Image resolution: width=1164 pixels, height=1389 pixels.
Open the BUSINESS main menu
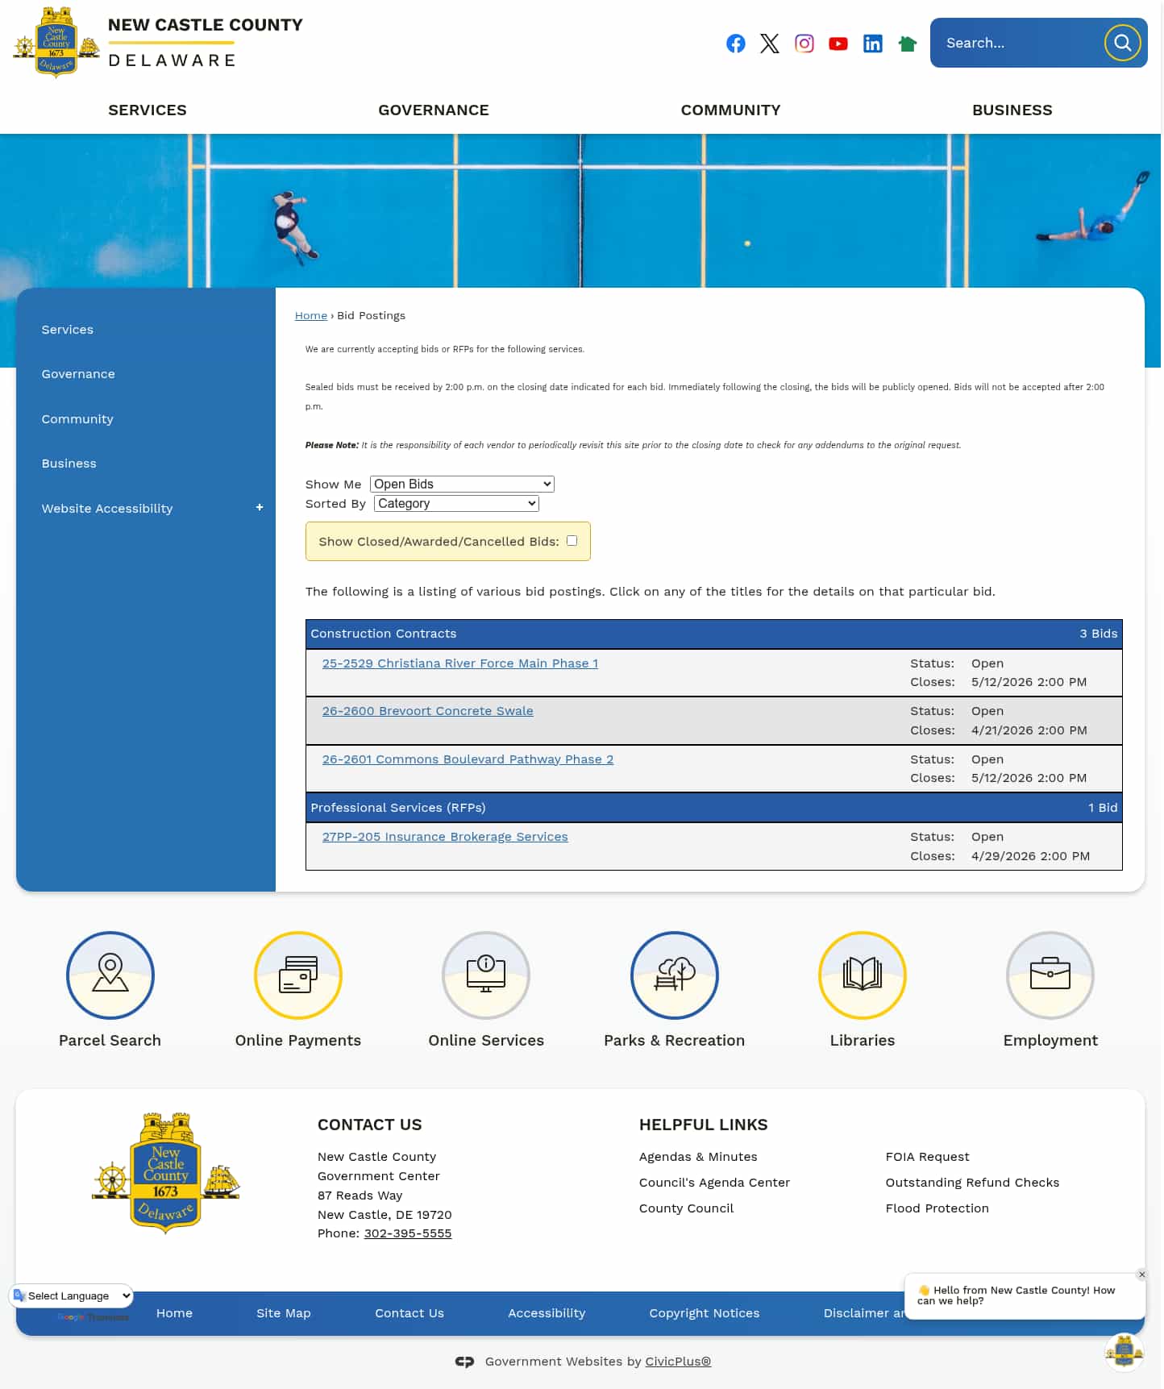(x=1012, y=110)
